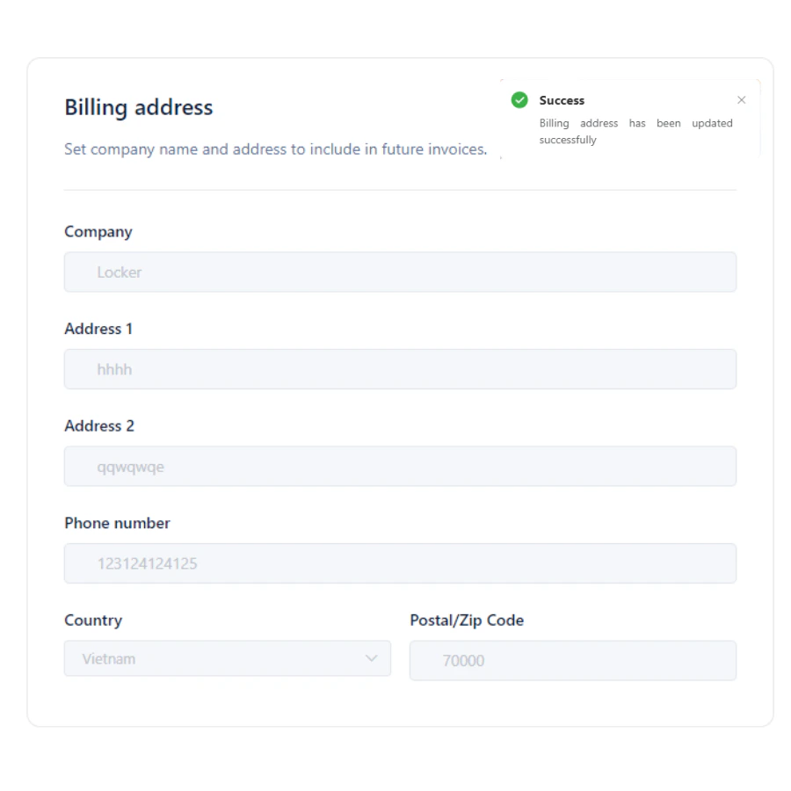Focus the Phone number input field
This screenshot has height=791, width=791.
[400, 563]
